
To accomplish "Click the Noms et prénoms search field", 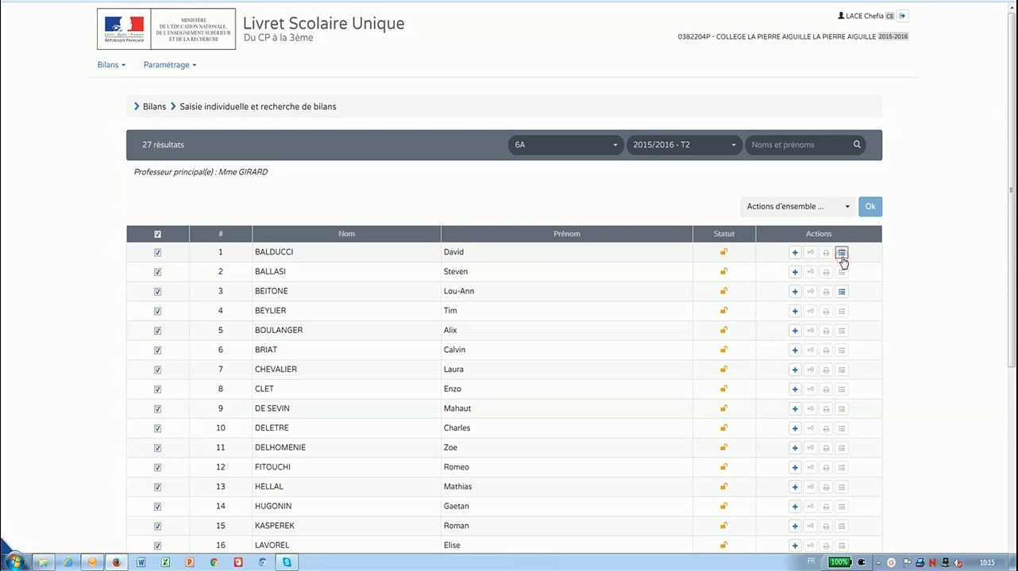I will [x=798, y=144].
